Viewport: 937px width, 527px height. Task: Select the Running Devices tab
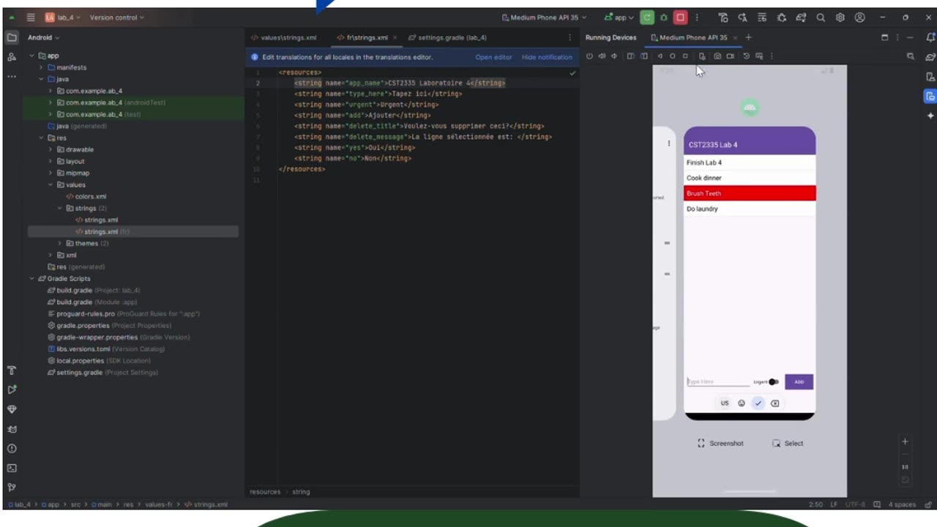coord(611,37)
